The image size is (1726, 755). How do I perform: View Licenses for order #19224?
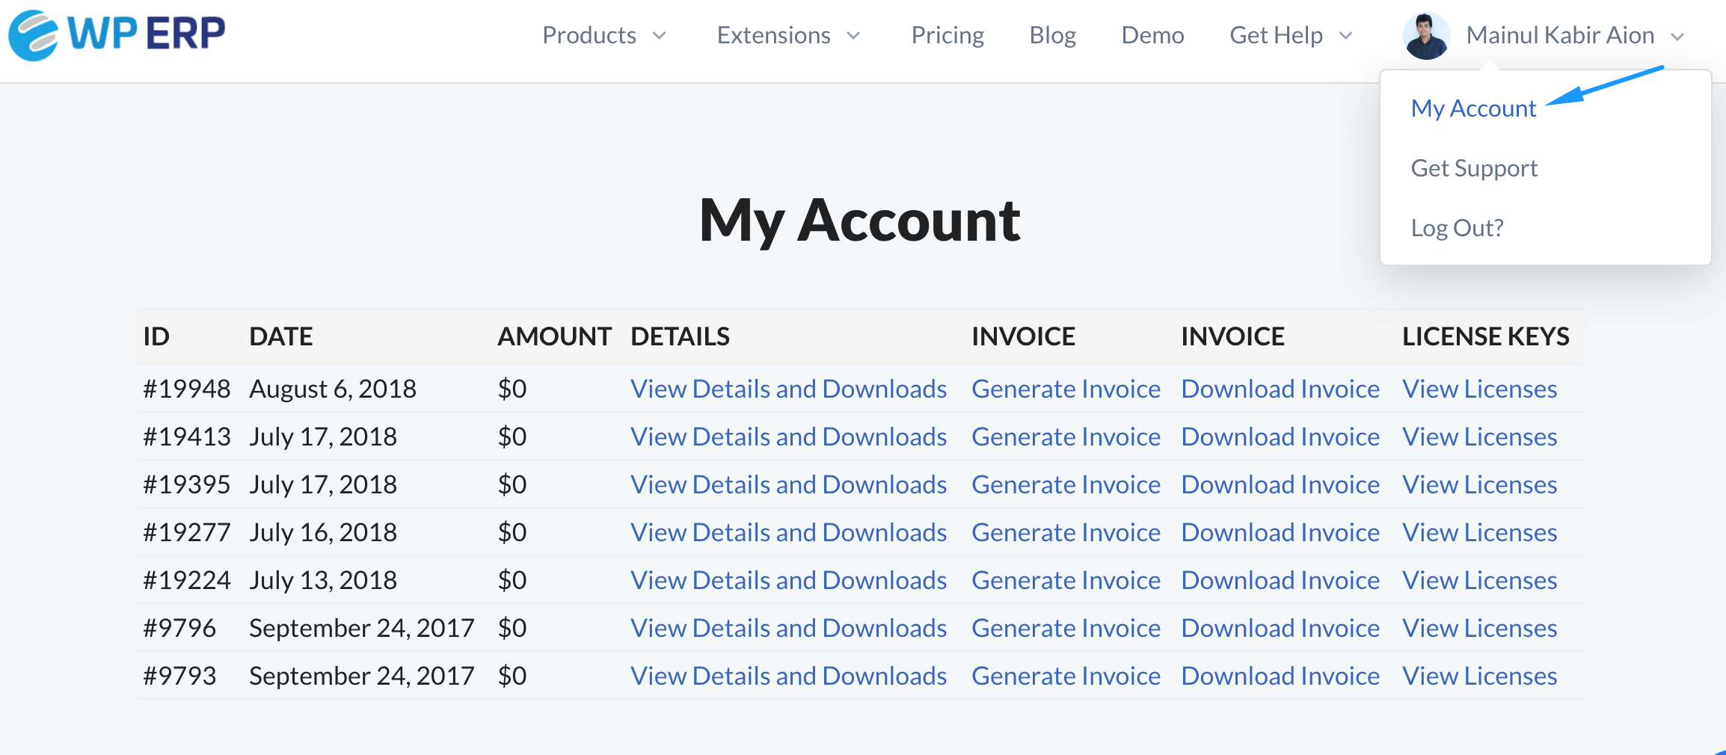(x=1479, y=580)
